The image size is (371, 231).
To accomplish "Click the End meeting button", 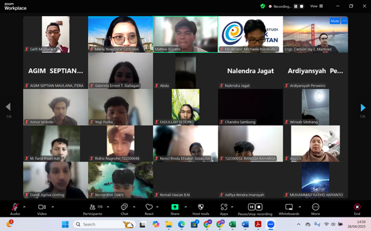I will (357, 209).
